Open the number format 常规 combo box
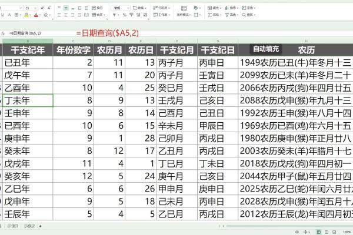Image resolution: width=353 pixels, height=235 pixels. click(121, 8)
